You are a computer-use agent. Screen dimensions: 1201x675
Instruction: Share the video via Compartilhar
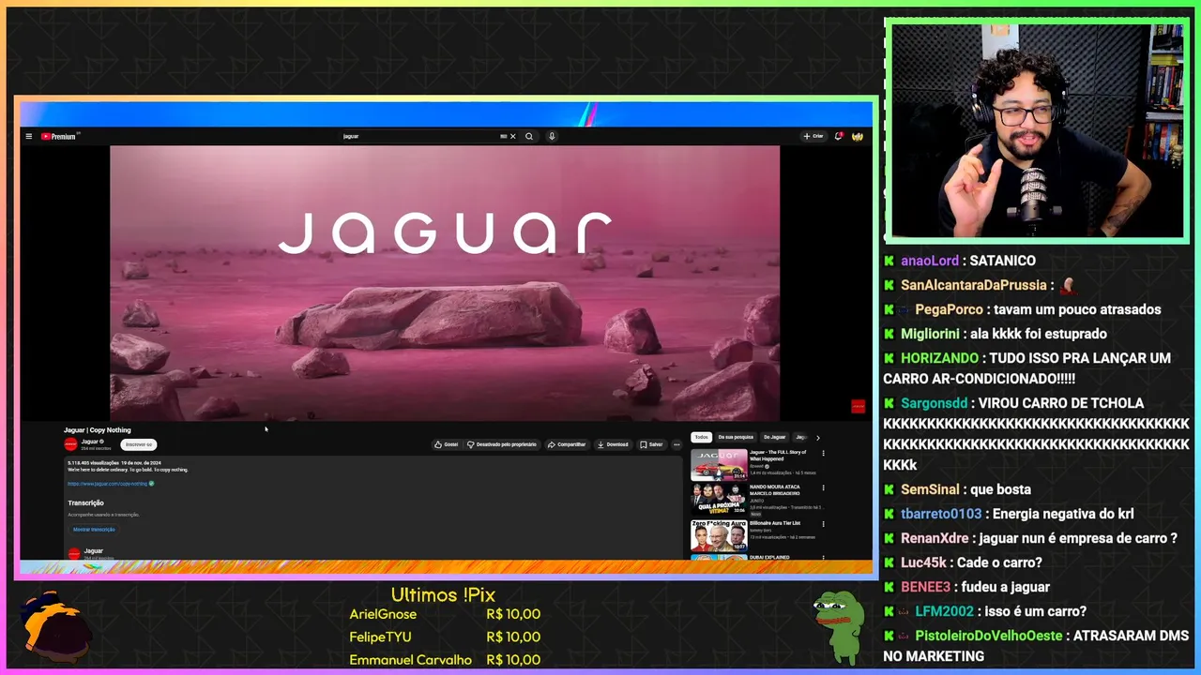(567, 444)
